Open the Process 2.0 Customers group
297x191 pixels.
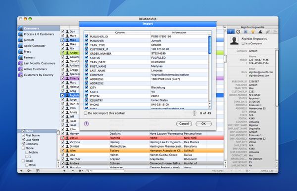39,34
